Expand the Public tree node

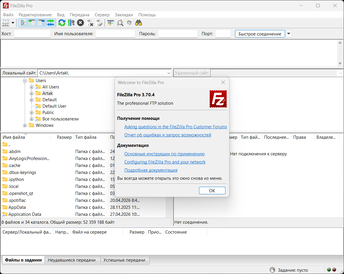click(32, 113)
